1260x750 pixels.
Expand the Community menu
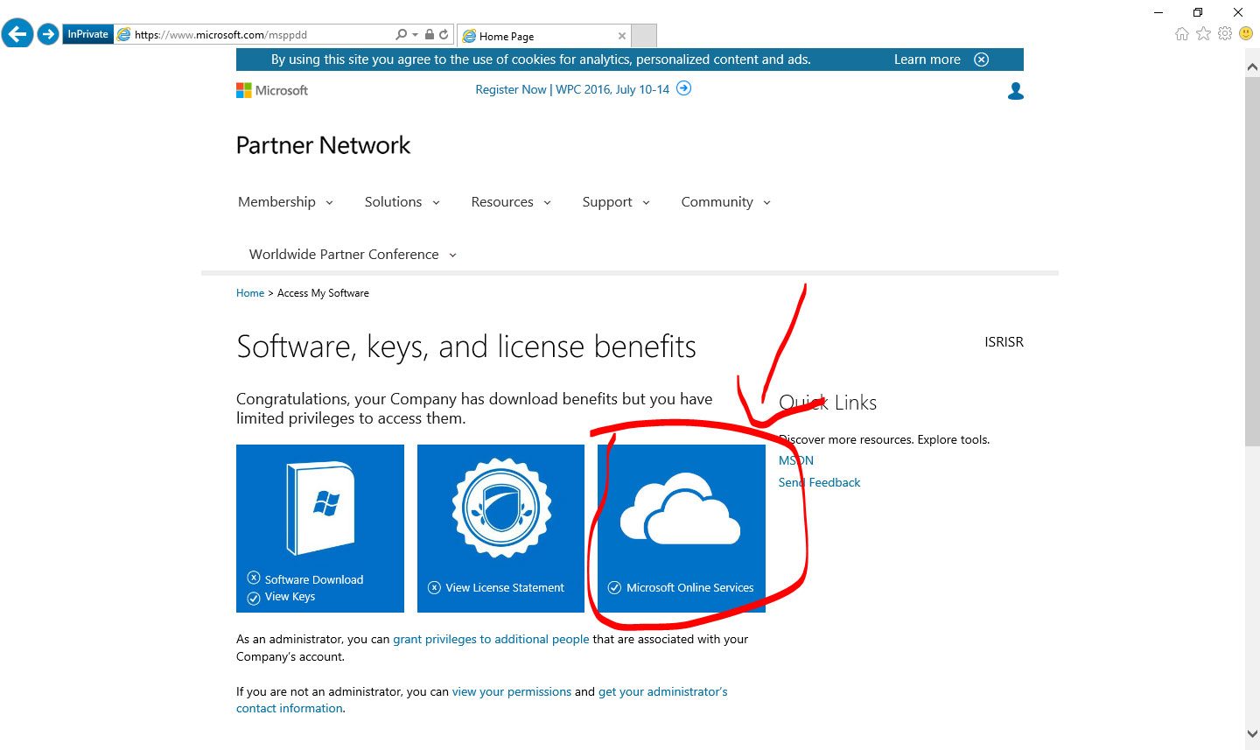[726, 202]
